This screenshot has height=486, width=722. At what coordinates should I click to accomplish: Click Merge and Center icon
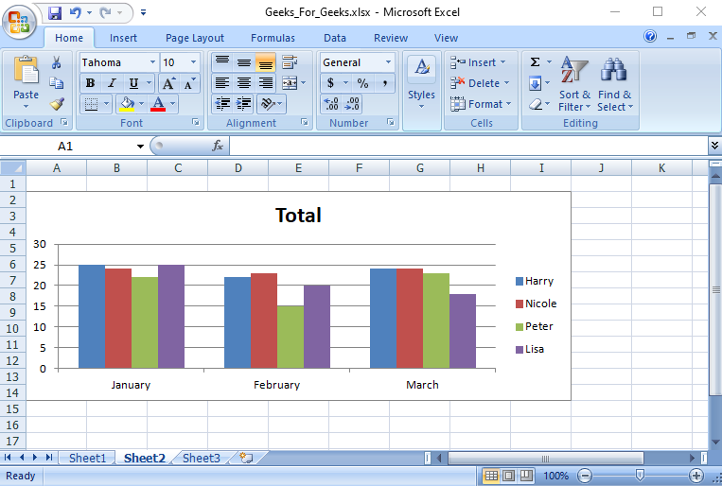click(x=290, y=83)
